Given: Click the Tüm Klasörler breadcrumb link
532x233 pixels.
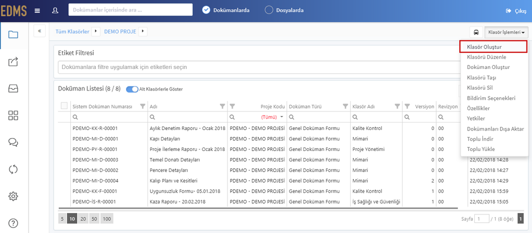Looking at the screenshot, I should [x=73, y=31].
